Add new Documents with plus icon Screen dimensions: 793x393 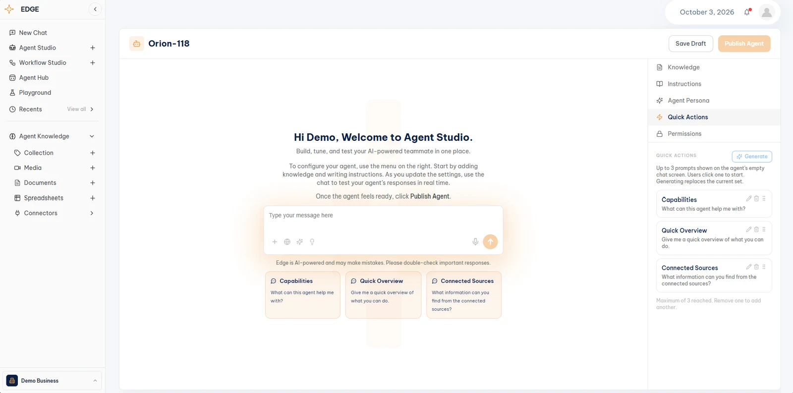coord(93,183)
